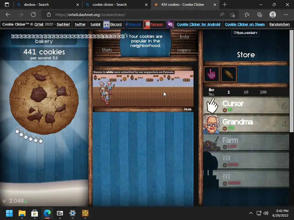Select the first ??? building costing 12,000
Image resolution: width=294 pixels, height=220 pixels.
(x=246, y=161)
